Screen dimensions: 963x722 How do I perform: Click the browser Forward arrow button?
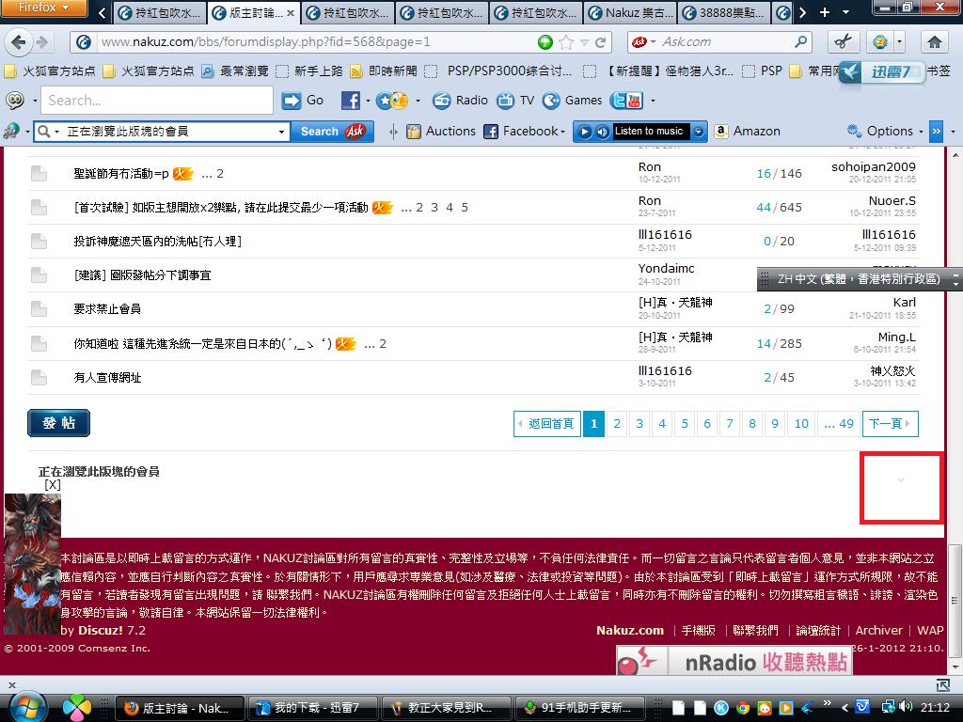(x=42, y=42)
